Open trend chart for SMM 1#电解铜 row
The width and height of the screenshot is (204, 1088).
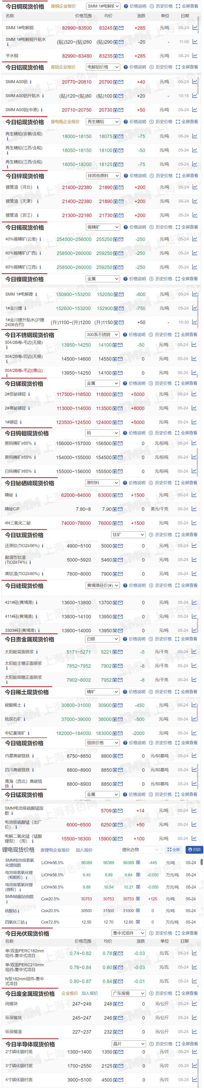pos(195,28)
